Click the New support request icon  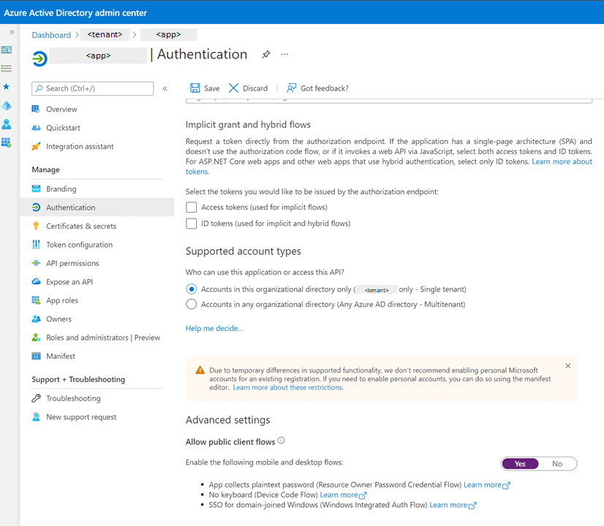pyautogui.click(x=36, y=416)
